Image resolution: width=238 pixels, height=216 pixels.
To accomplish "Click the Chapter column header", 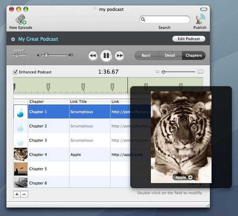I will click(x=48, y=102).
